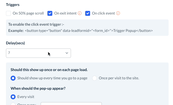The image size is (173, 105).
Task: Select the partially visible 'Once every' radio
Action: (x=13, y=104)
